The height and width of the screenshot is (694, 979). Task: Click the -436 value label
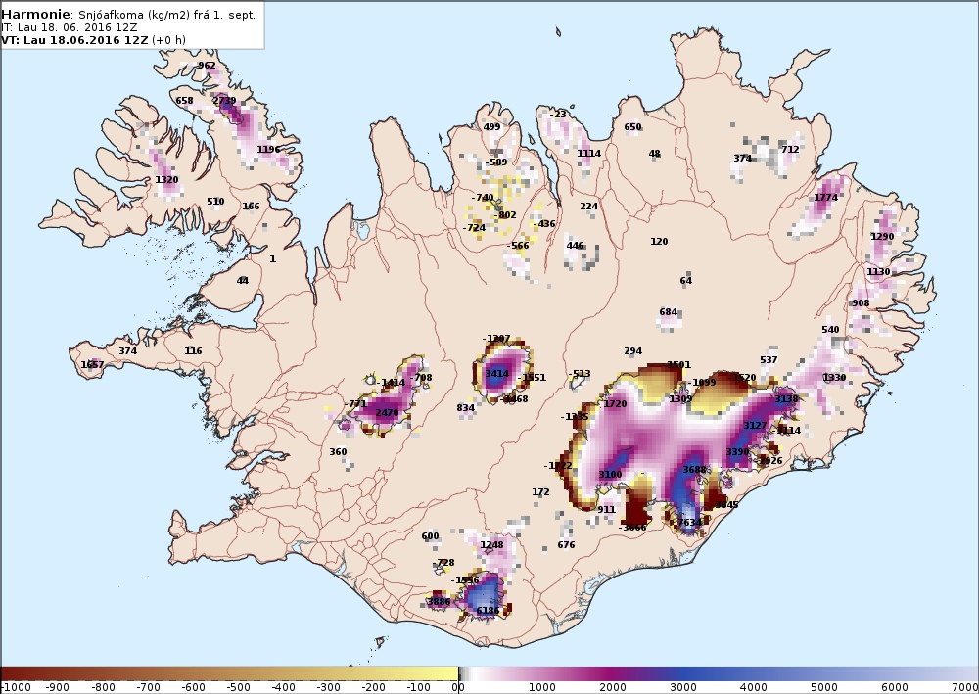[544, 224]
